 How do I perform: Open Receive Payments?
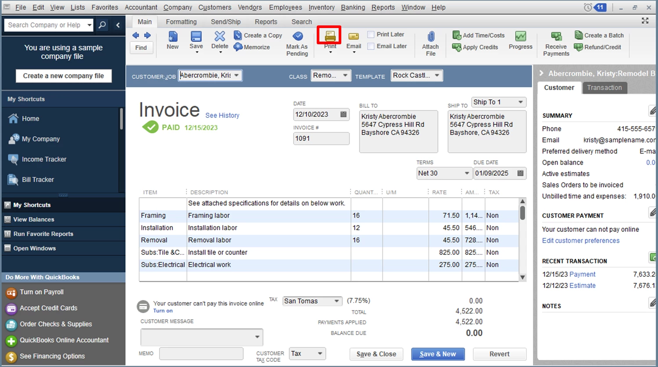coord(556,44)
